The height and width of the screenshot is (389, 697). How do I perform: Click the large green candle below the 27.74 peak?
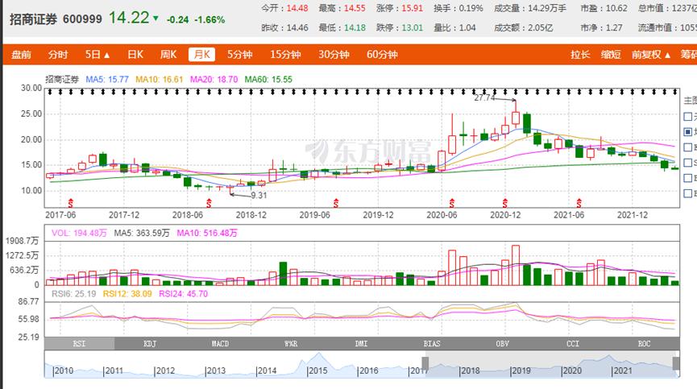click(x=527, y=123)
